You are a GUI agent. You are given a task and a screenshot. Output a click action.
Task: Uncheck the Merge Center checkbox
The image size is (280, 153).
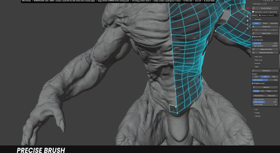tap(253, 37)
